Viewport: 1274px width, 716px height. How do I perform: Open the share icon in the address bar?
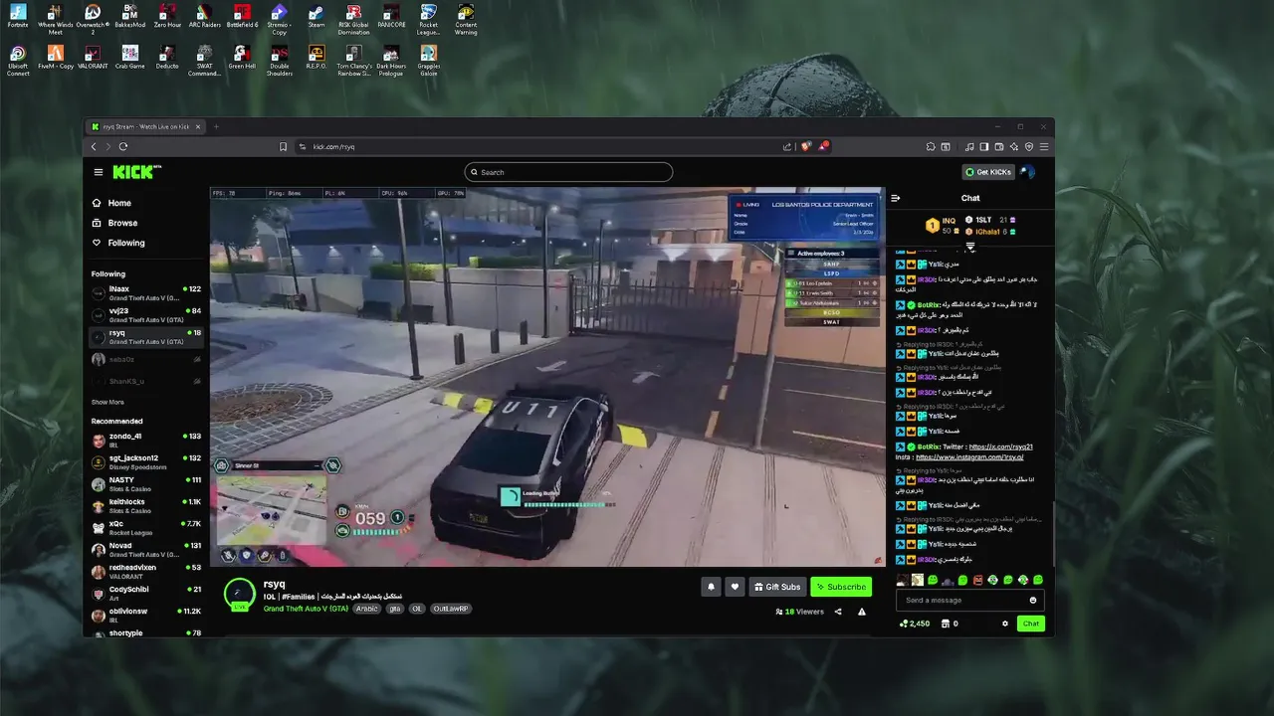pos(787,146)
